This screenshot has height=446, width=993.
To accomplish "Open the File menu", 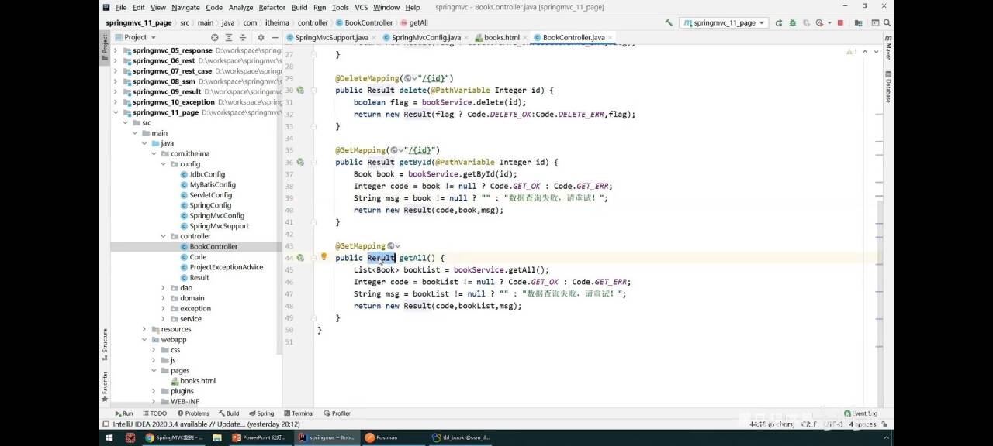I will [x=121, y=7].
